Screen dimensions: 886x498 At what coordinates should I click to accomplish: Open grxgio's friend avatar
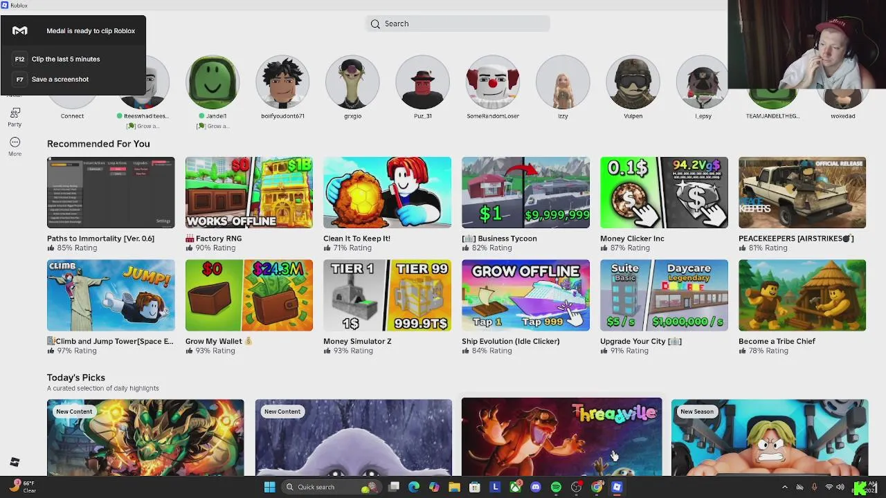tap(352, 82)
